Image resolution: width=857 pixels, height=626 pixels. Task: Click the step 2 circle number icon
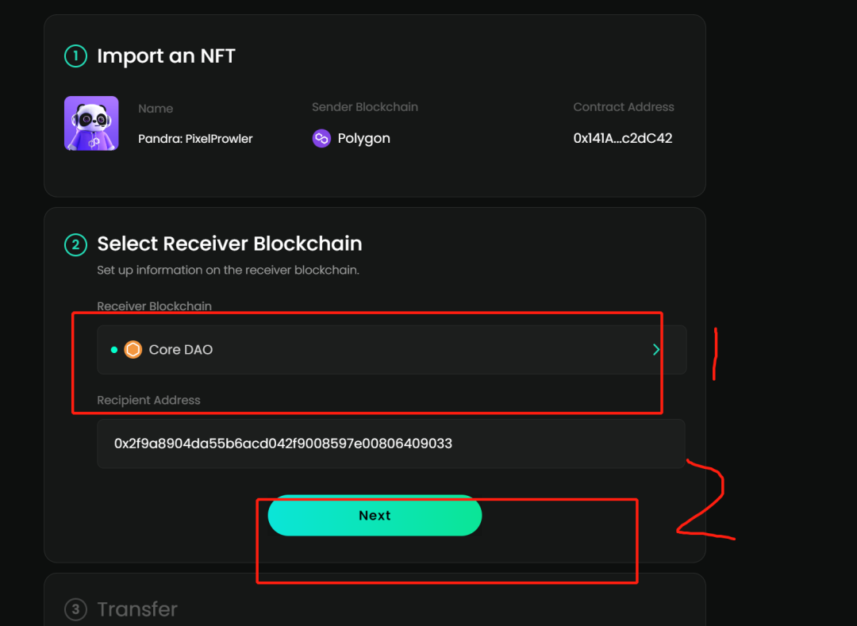(x=75, y=244)
